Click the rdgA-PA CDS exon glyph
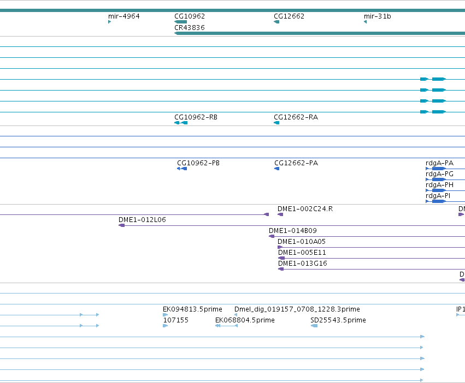465x383 pixels. pyautogui.click(x=439, y=169)
